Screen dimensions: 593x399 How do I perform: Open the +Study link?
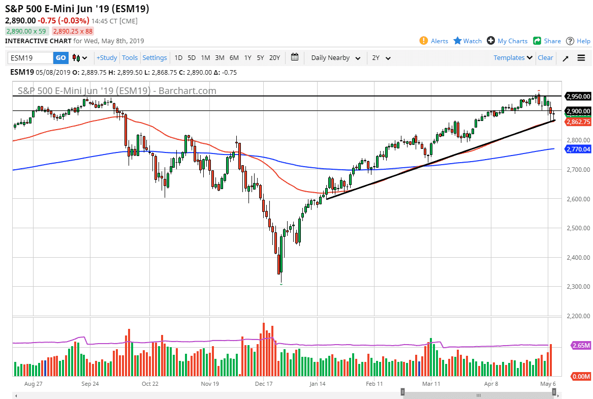pos(106,57)
